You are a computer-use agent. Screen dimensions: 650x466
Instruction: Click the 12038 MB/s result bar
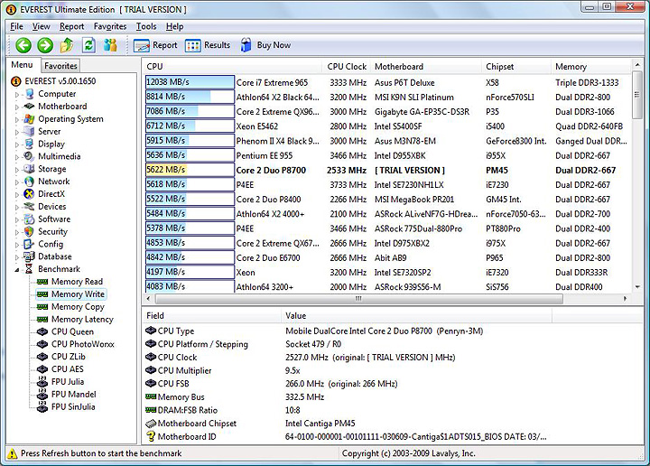point(190,82)
